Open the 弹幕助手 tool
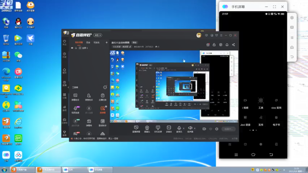 (x=75, y=97)
